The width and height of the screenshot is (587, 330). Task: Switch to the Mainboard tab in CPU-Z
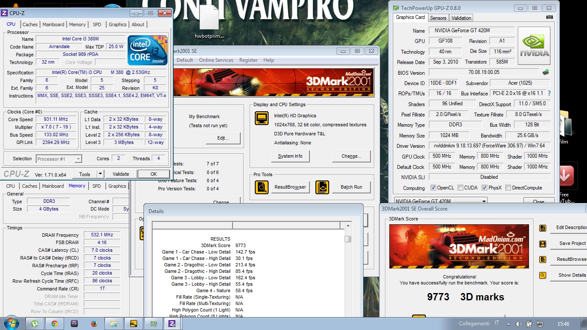[53, 24]
